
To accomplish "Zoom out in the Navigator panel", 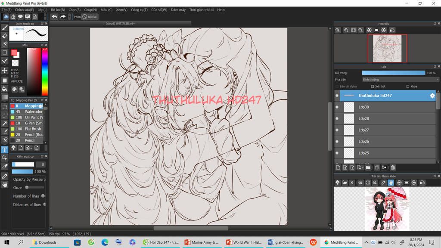I will pos(360,30).
